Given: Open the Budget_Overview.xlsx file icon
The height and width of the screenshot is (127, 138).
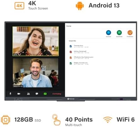Looking at the screenshot, I should (x=71, y=63).
